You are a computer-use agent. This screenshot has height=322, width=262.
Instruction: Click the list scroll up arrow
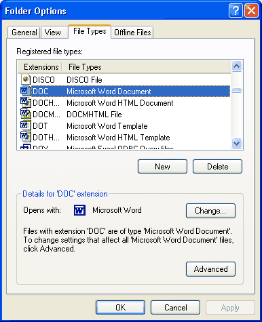tap(236, 66)
